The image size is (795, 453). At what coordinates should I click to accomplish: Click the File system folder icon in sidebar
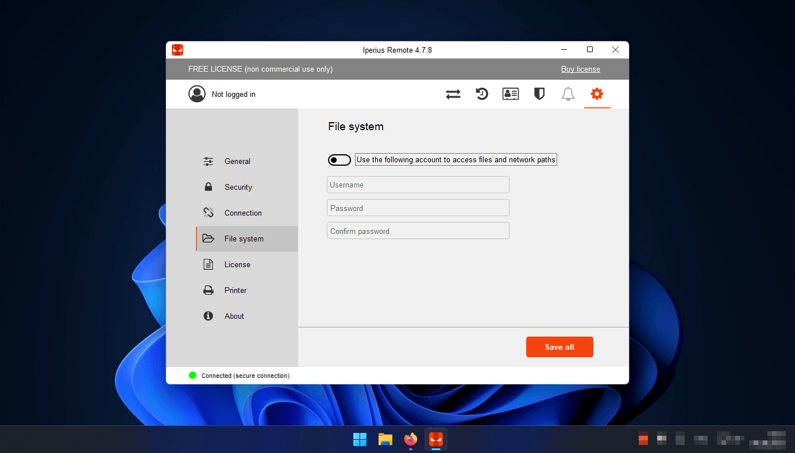point(209,239)
